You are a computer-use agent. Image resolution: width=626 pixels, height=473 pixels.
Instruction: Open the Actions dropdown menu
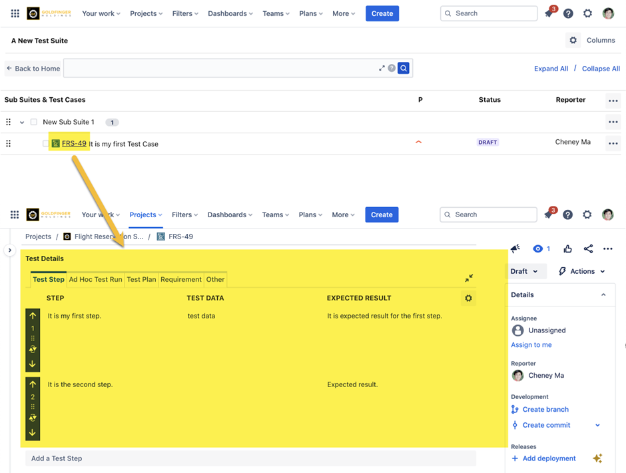(581, 271)
